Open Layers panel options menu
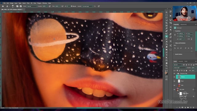 pyautogui.click(x=196, y=61)
